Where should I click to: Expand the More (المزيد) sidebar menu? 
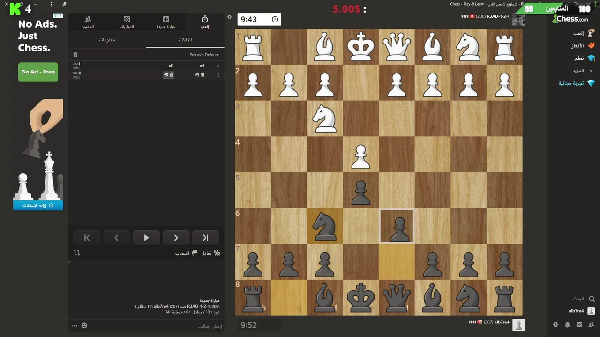point(583,71)
